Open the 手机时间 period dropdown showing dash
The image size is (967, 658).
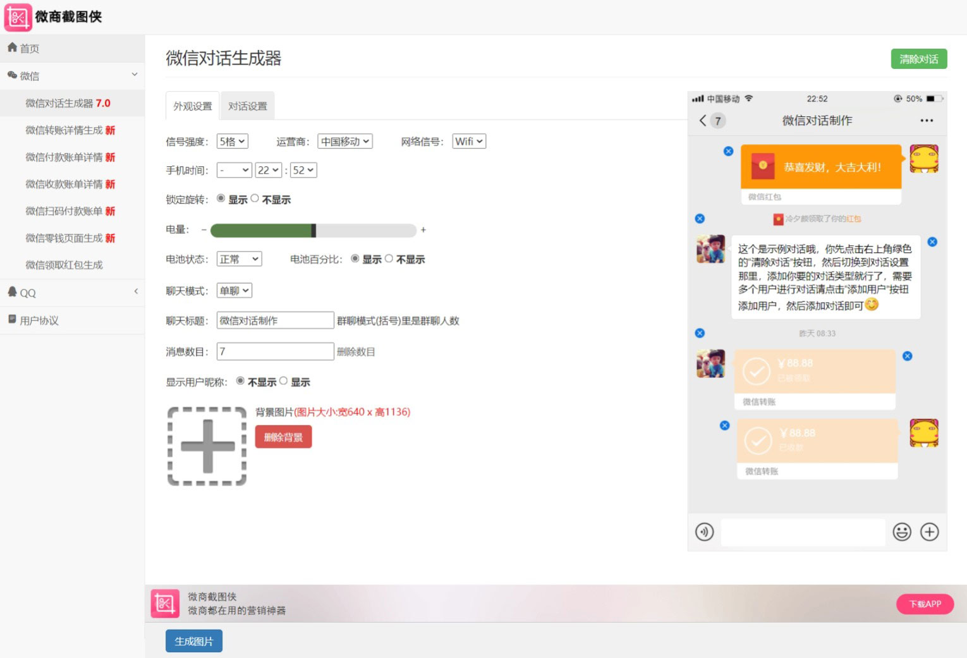coord(234,170)
